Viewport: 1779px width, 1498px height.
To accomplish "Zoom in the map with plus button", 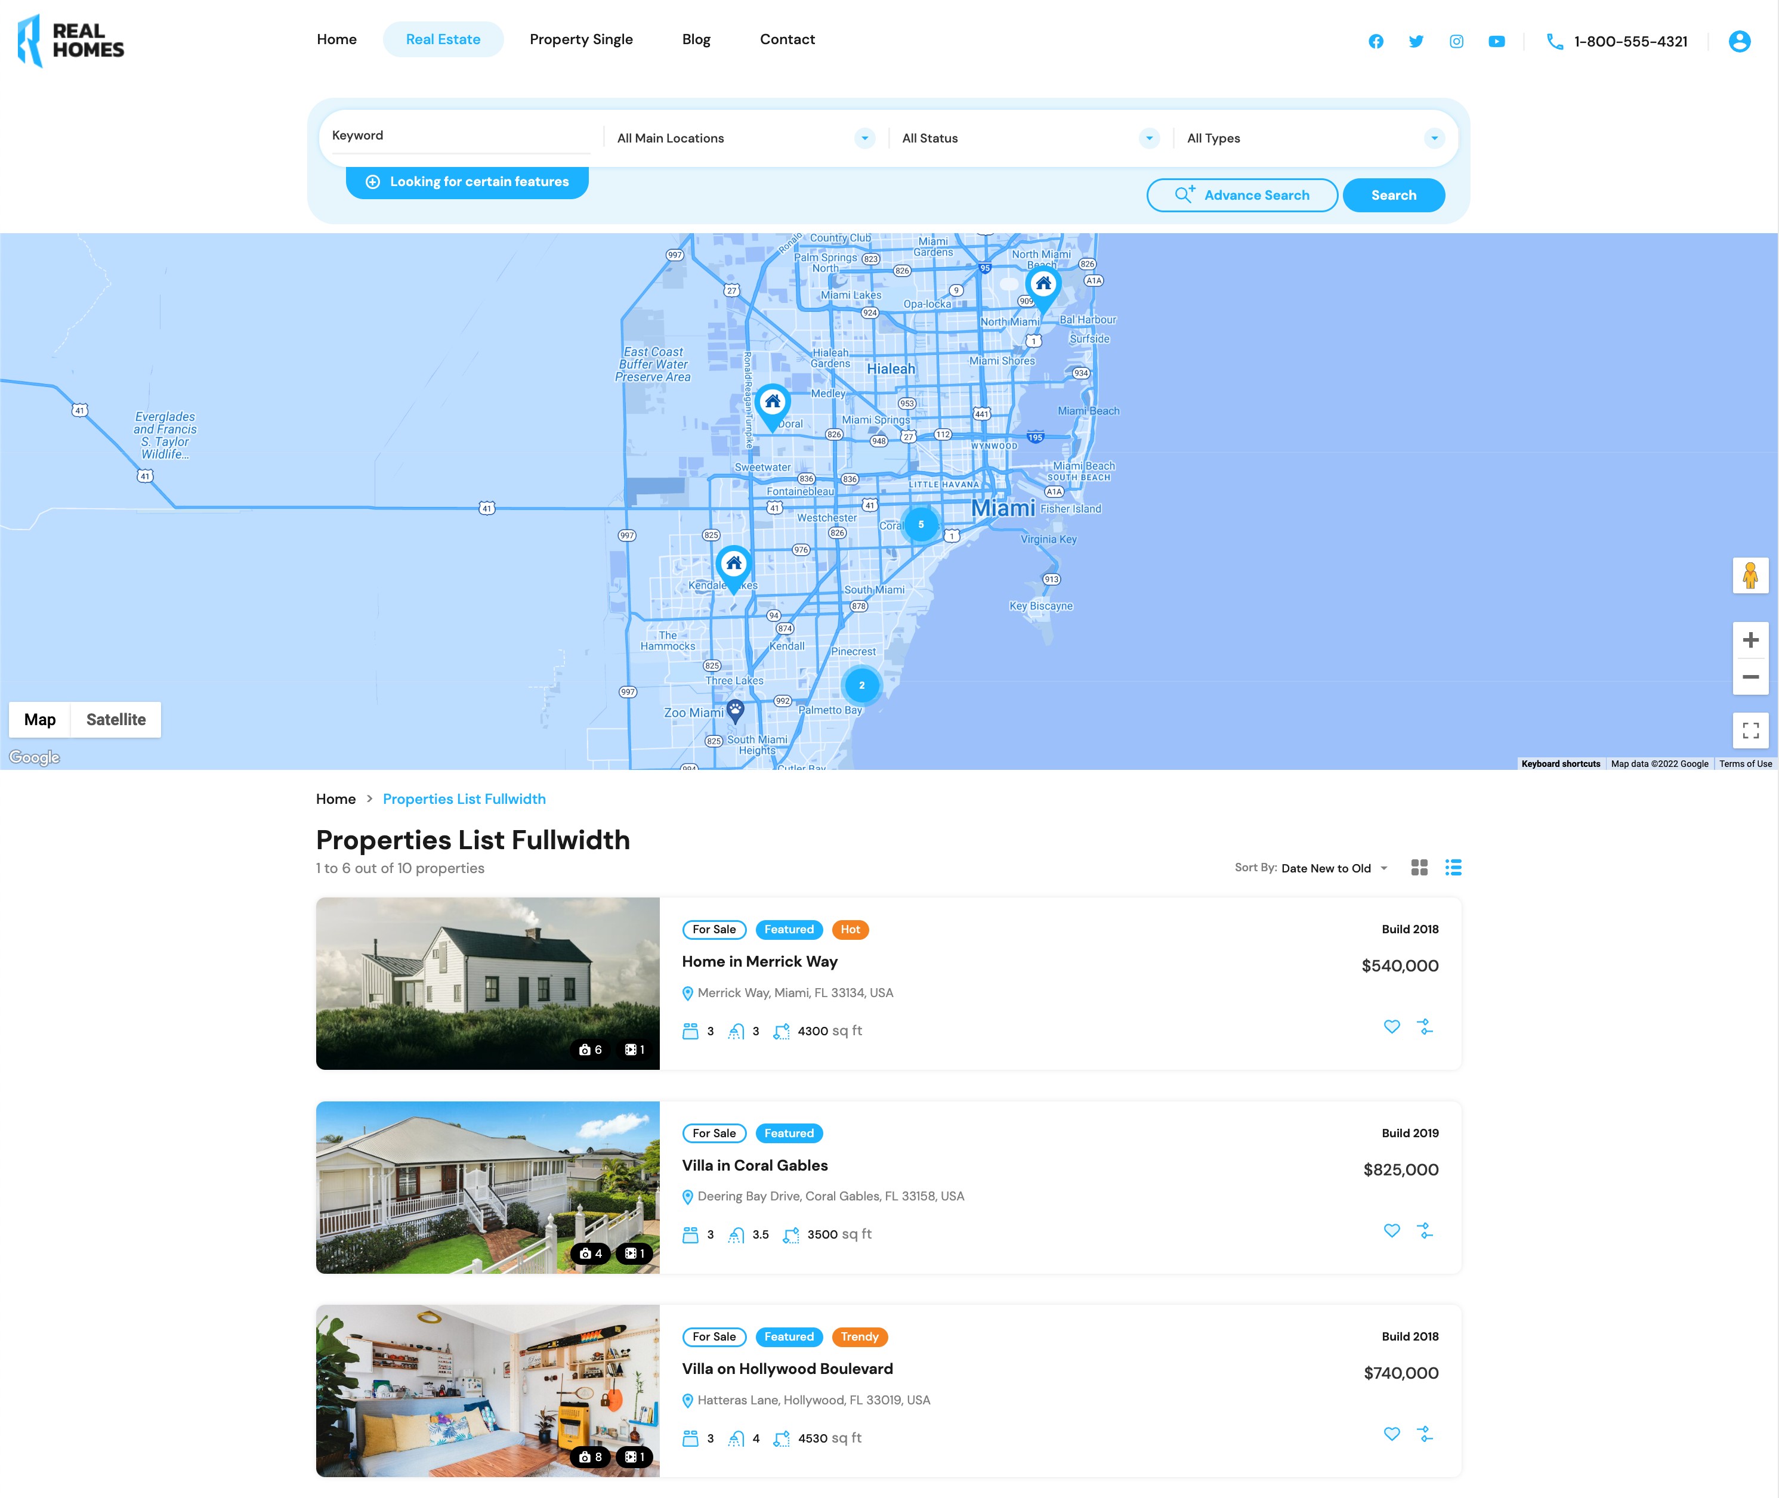I will pyautogui.click(x=1750, y=640).
